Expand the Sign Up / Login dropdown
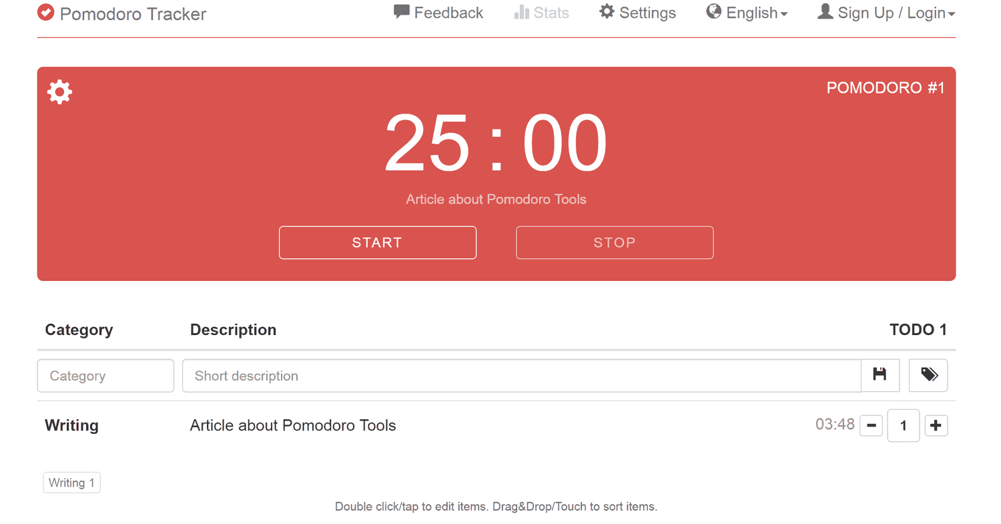This screenshot has width=1001, height=524. pos(886,13)
